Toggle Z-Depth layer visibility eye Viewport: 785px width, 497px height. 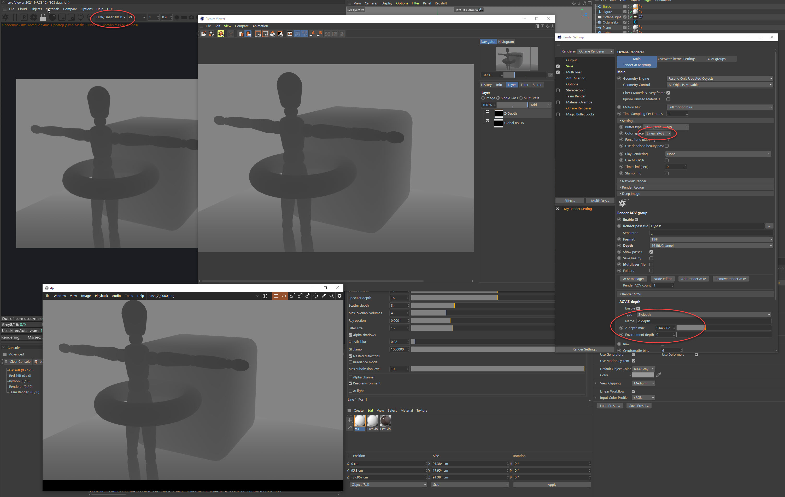pyautogui.click(x=487, y=112)
